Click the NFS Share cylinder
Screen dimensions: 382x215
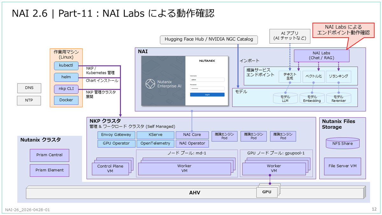pyautogui.click(x=343, y=143)
